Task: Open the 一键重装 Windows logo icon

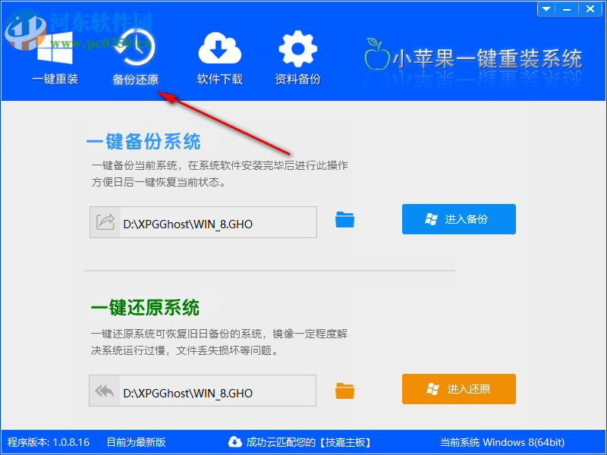Action: [x=55, y=49]
